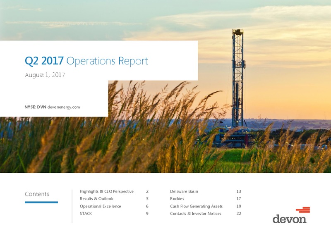Open the devonenergy.com link
Image resolution: width=331 pixels, height=248 pixels.
[x=64, y=107]
